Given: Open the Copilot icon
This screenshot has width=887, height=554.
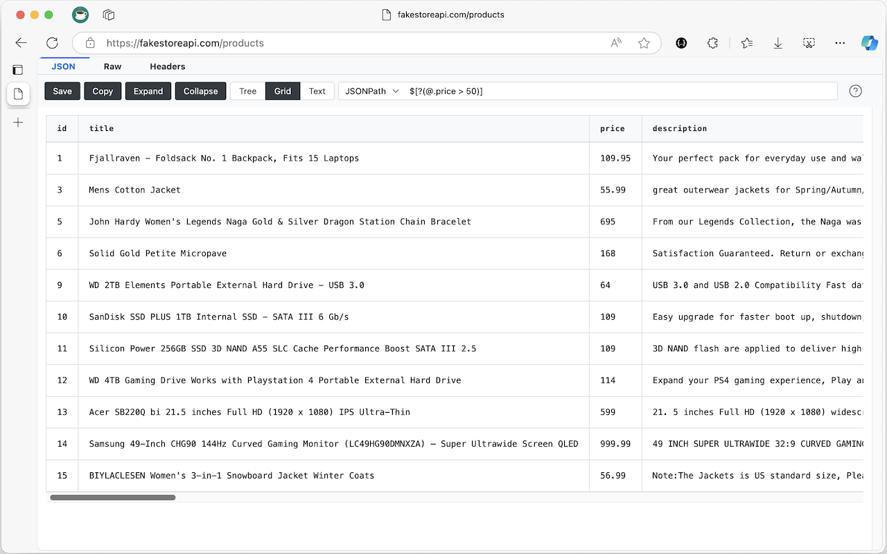Looking at the screenshot, I should click(x=870, y=43).
